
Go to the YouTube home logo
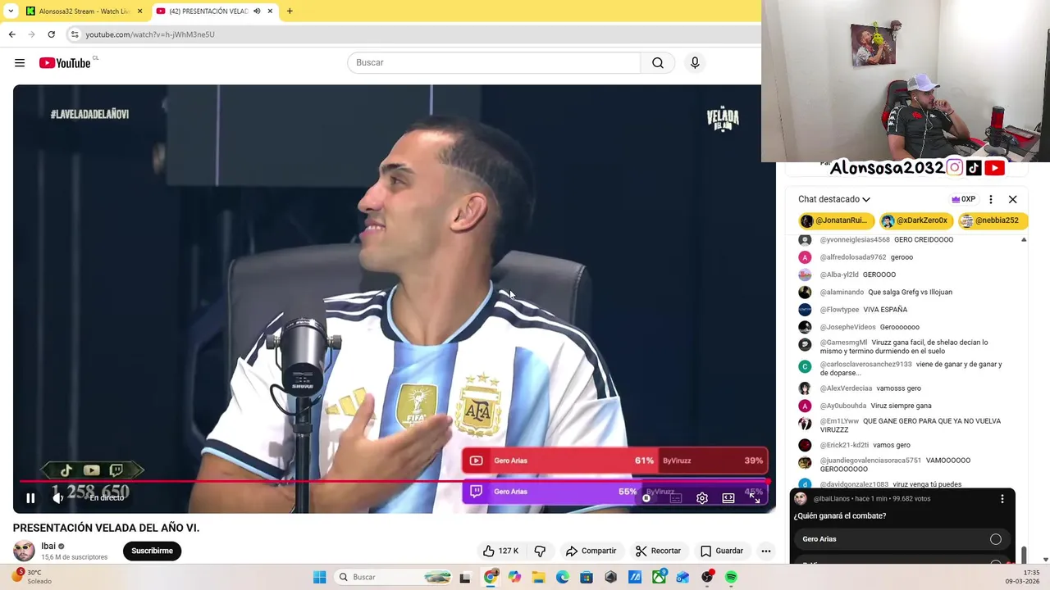tap(65, 63)
